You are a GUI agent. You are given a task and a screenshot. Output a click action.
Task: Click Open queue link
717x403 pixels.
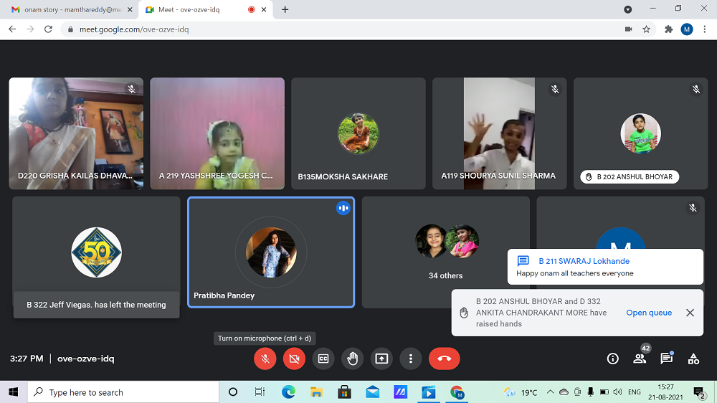tap(649, 313)
